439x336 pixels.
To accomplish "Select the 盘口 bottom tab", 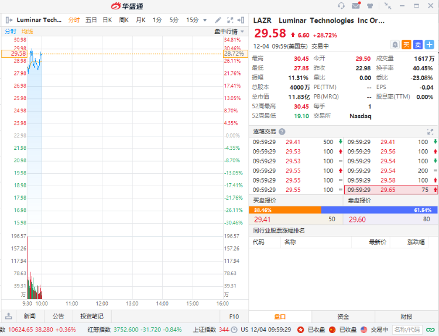I will 280,317.
